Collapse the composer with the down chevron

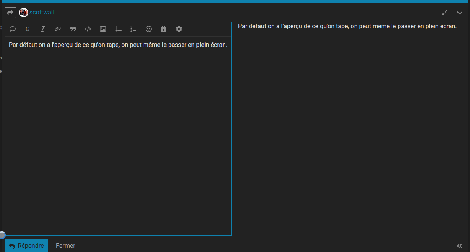click(x=460, y=13)
